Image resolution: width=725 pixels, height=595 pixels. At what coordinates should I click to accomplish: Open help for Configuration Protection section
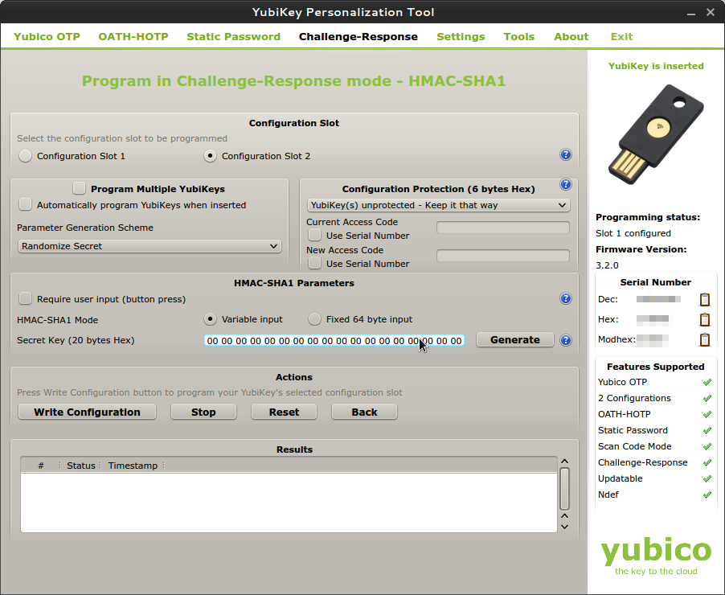click(565, 185)
